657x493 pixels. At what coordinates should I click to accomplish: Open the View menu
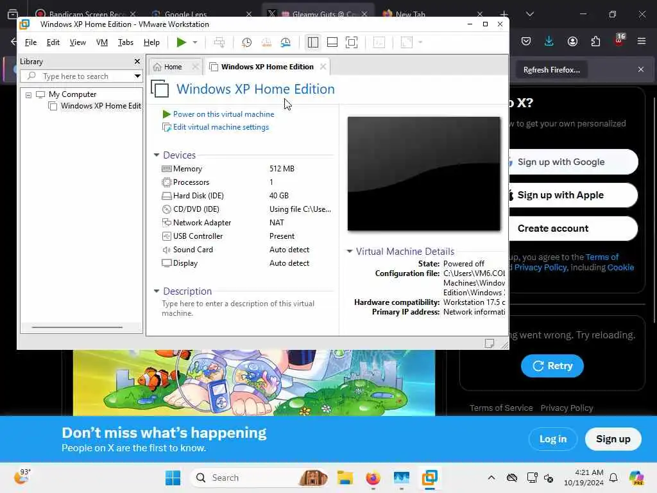78,42
